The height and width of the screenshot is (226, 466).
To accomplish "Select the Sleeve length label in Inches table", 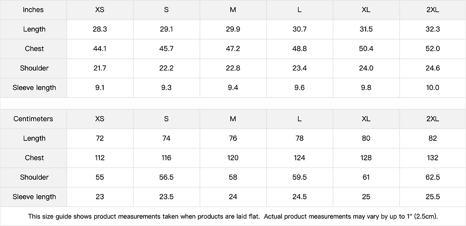I will pyautogui.click(x=34, y=88).
